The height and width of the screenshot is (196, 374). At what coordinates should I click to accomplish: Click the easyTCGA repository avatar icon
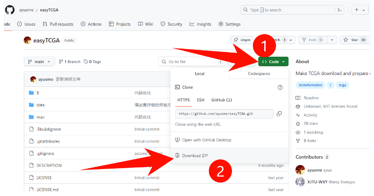27,40
